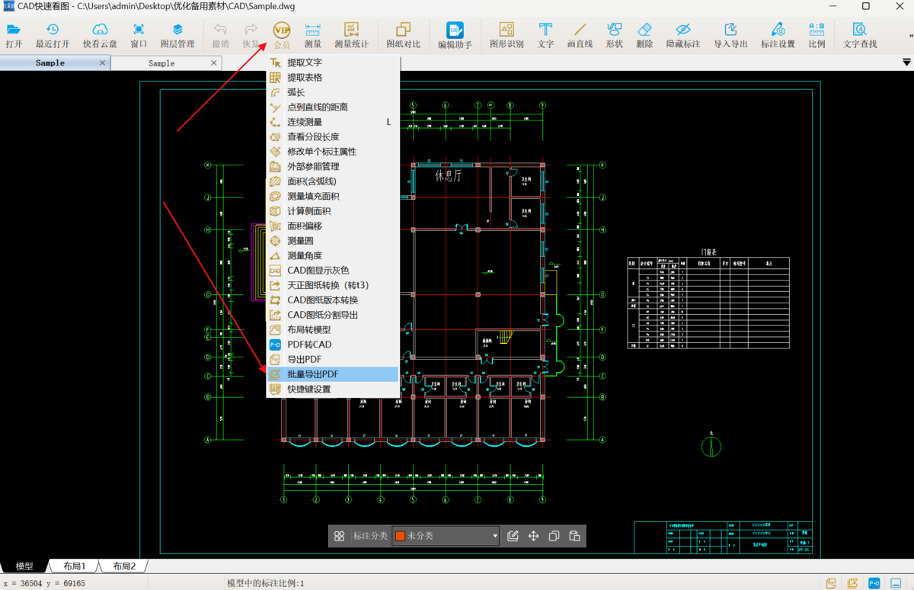Open the 会员 VIP menu
The height and width of the screenshot is (590, 914).
point(282,34)
